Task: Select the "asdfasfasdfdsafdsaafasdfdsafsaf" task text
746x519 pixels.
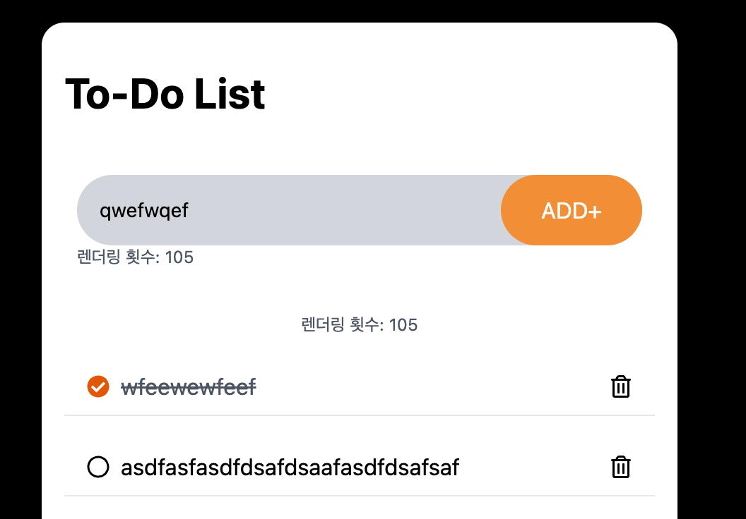Action: click(290, 468)
